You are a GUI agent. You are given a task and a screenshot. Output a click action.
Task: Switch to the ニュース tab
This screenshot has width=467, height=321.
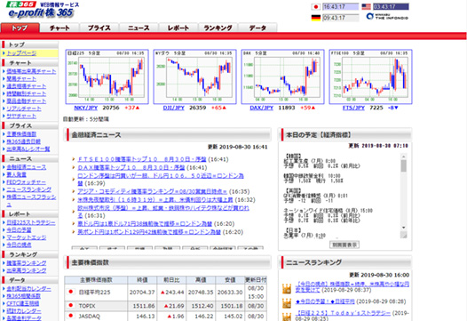coord(139,28)
